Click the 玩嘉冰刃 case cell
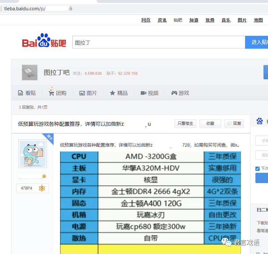268x254 pixels. [151, 215]
